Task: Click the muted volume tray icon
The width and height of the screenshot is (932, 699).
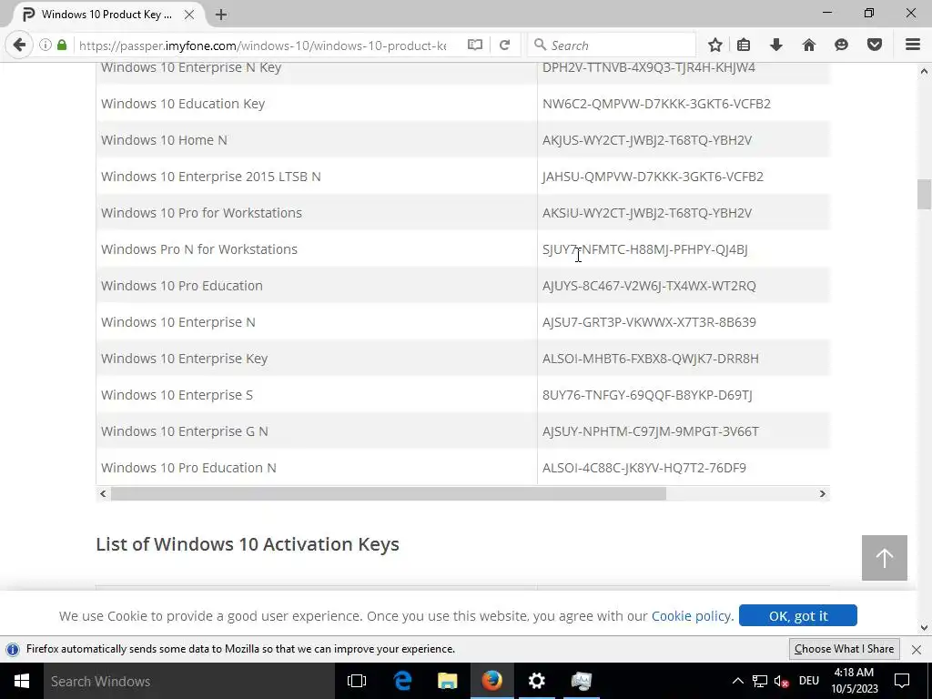Action: point(782,681)
